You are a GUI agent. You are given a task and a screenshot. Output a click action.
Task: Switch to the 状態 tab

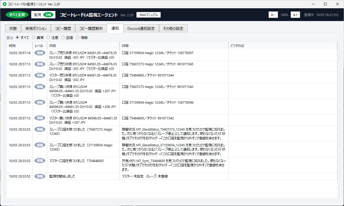(x=13, y=29)
